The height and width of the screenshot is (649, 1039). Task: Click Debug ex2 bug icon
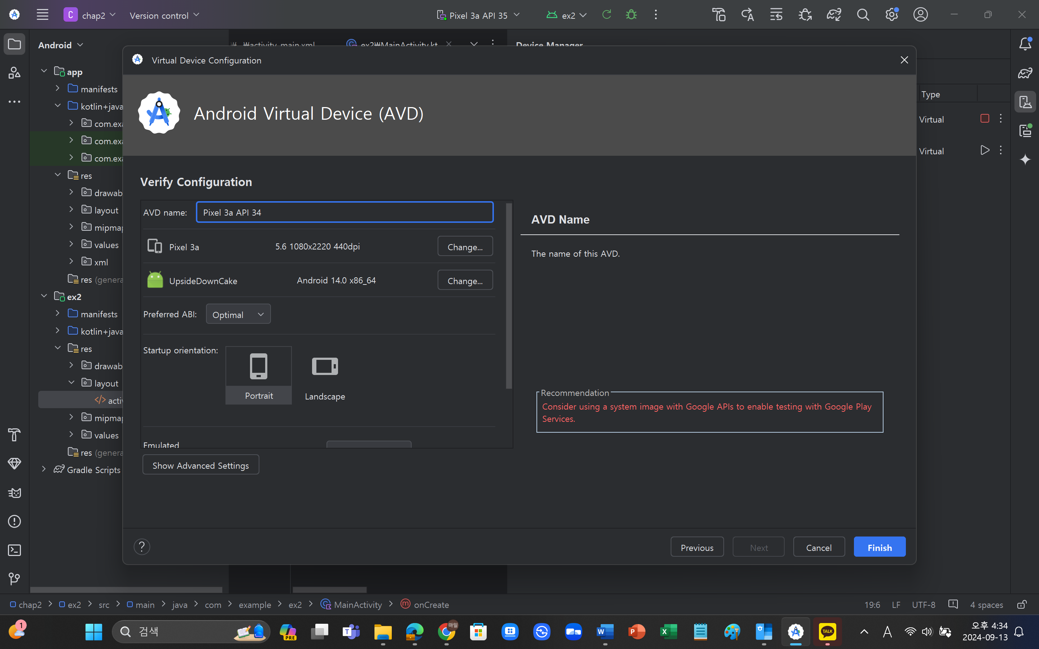[x=631, y=15]
